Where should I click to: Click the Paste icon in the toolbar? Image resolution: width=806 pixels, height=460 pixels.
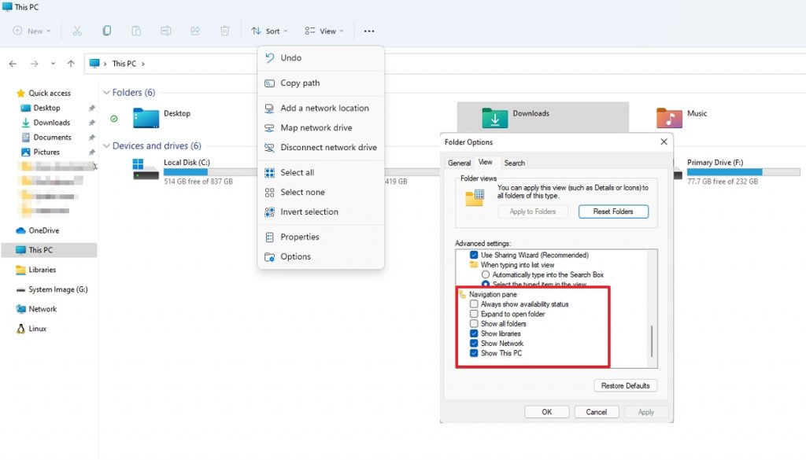(x=136, y=31)
